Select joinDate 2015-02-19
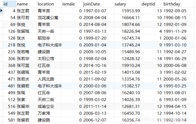The image size is (196, 124). pos(98,72)
